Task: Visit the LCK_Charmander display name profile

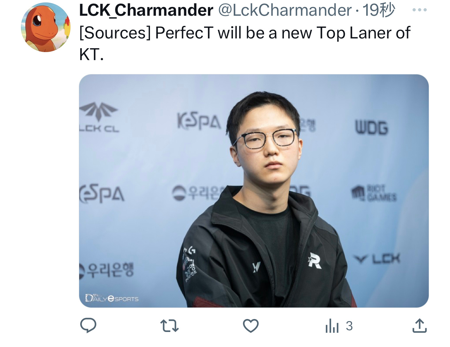Action: 146,10
